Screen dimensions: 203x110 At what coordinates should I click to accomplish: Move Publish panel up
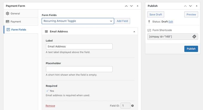pyautogui.click(x=185, y=6)
